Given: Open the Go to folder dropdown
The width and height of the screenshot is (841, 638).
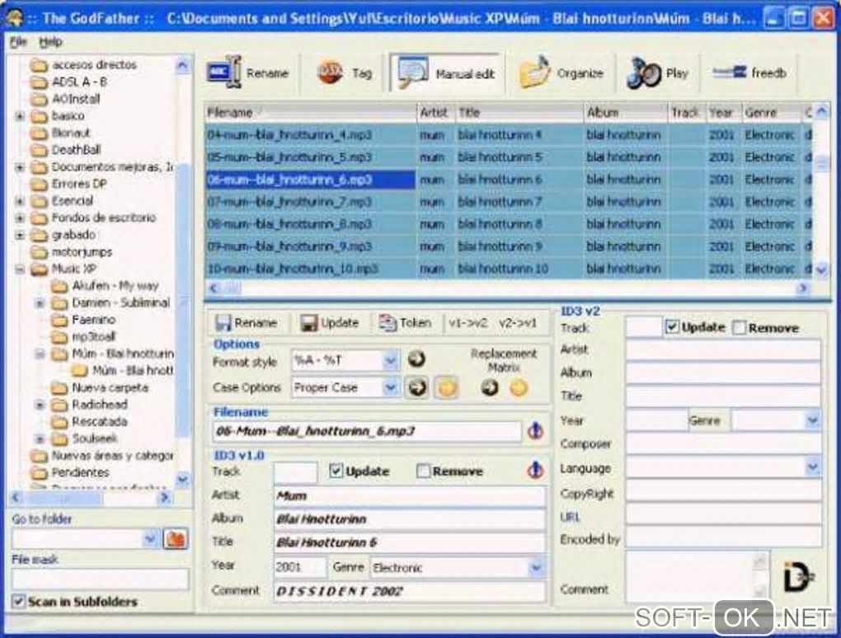Looking at the screenshot, I should point(151,538).
